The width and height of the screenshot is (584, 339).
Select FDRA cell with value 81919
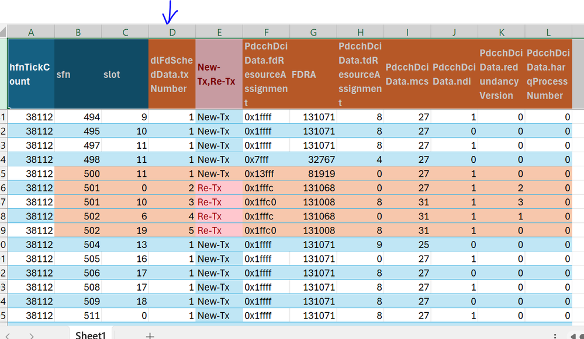[x=313, y=174]
